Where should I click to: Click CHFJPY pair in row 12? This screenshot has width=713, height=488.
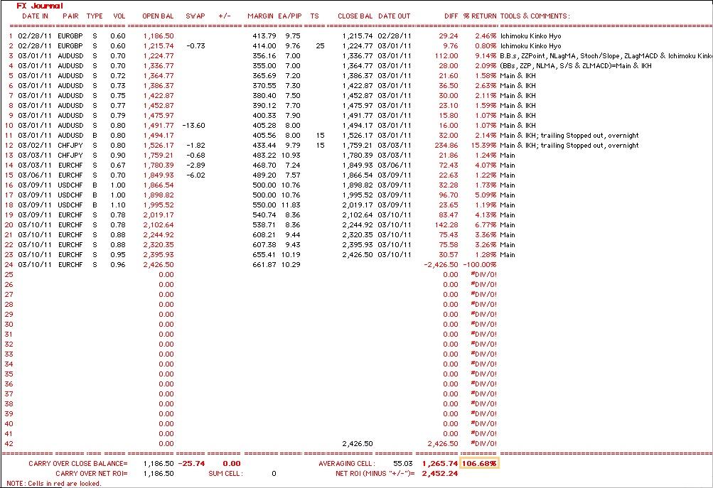tap(70, 146)
